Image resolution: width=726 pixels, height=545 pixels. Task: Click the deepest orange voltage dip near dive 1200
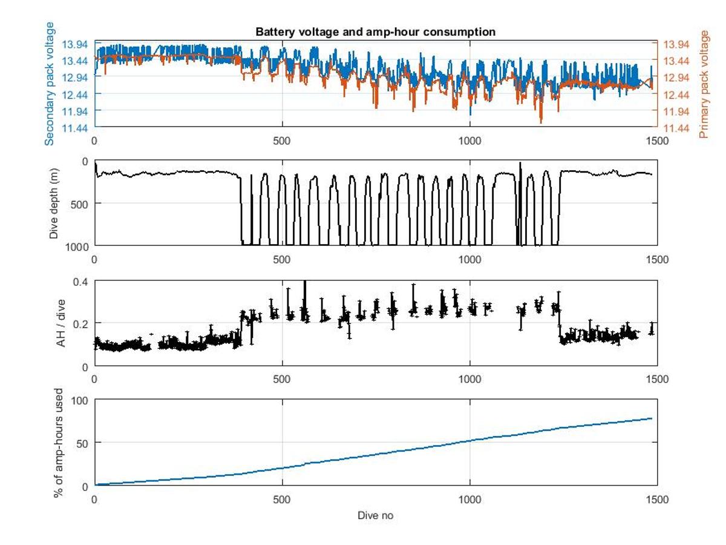point(541,120)
